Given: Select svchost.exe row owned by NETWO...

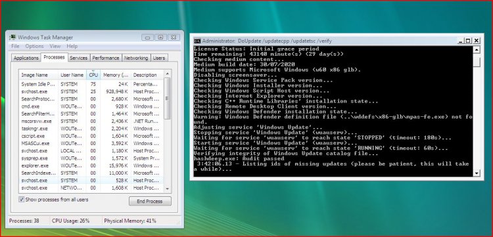Looking at the screenshot, I should [91, 188].
